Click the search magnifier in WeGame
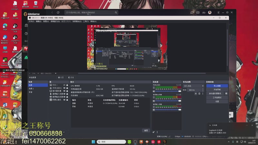 pos(116,13)
